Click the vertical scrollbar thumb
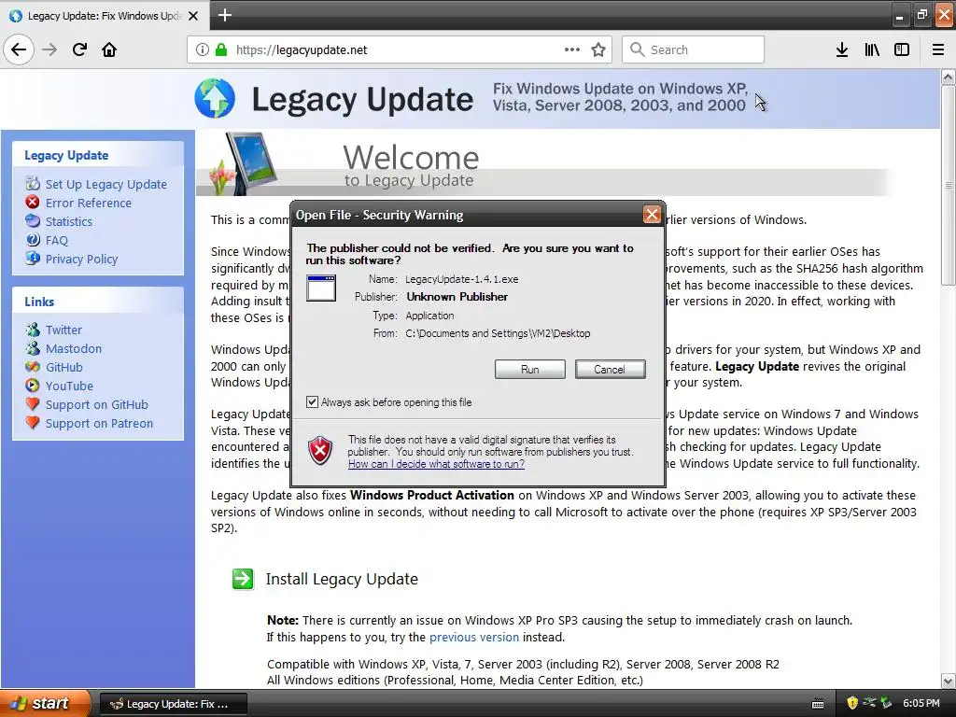The width and height of the screenshot is (956, 717). pyautogui.click(x=949, y=184)
